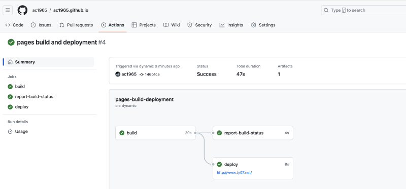
Task: Click the report-build-status duration '4s' label
Action: point(287,133)
